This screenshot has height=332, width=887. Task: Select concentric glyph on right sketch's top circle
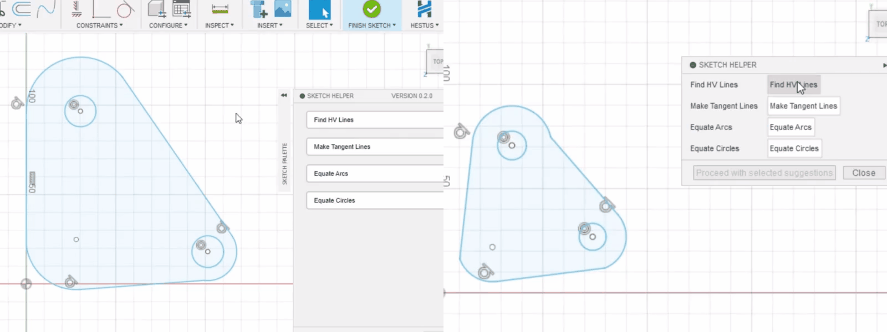coord(503,137)
